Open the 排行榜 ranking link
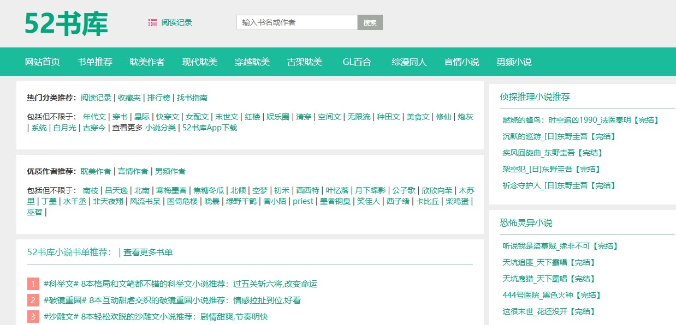Image resolution: width=676 pixels, height=325 pixels. [x=158, y=98]
